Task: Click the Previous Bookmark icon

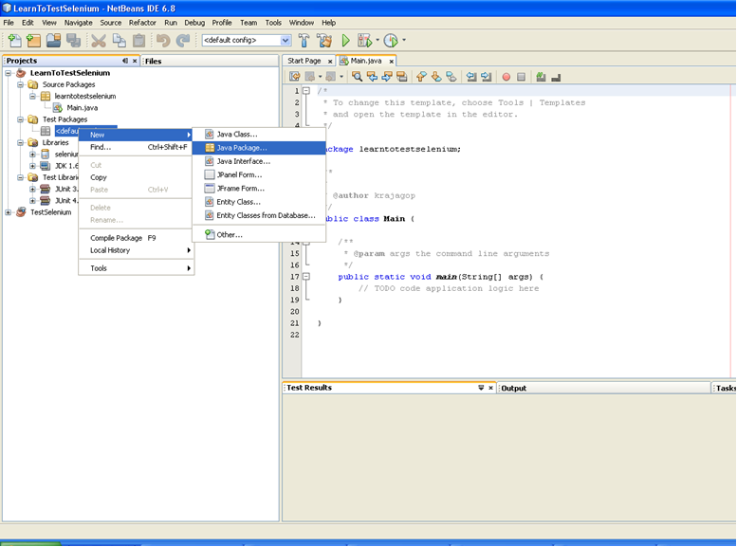Action: [x=421, y=77]
